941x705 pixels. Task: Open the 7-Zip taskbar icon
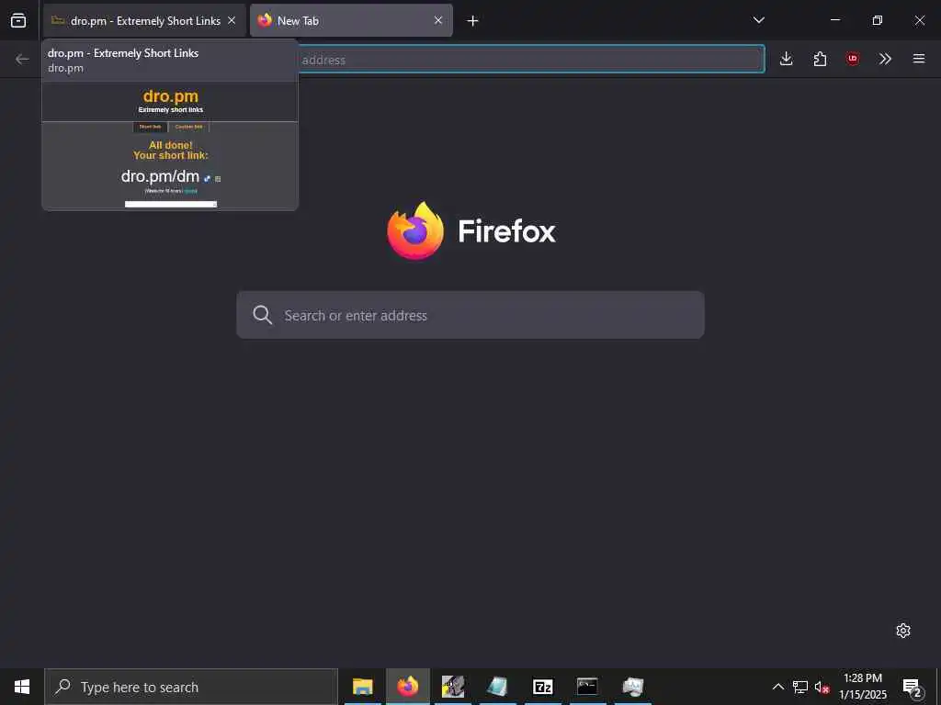[542, 687]
